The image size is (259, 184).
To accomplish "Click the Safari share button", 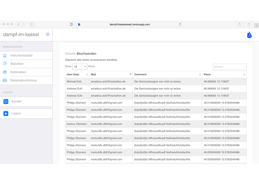I will click(x=240, y=25).
